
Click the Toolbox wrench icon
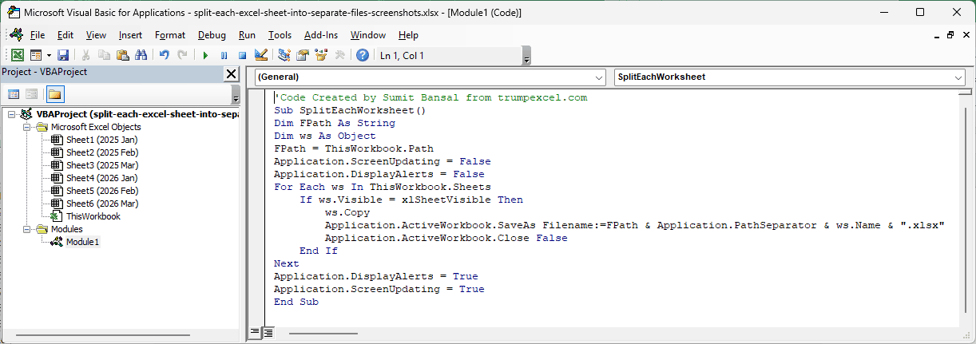pyautogui.click(x=339, y=55)
